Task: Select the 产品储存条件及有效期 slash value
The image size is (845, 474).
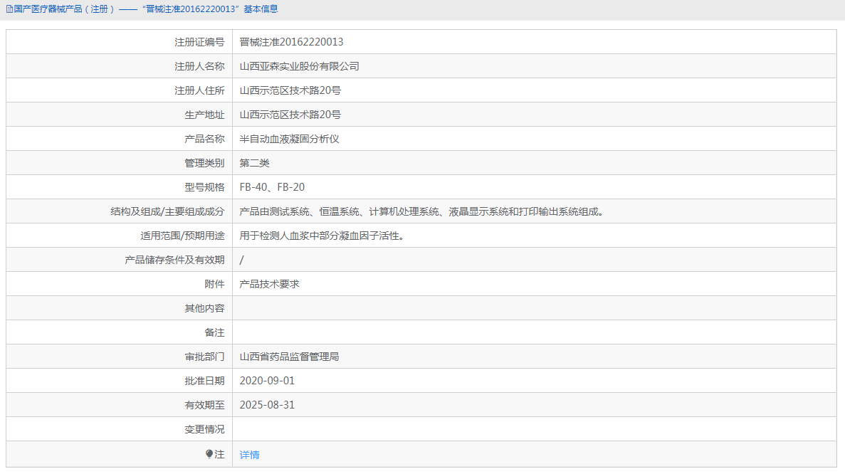Action: pyautogui.click(x=241, y=259)
